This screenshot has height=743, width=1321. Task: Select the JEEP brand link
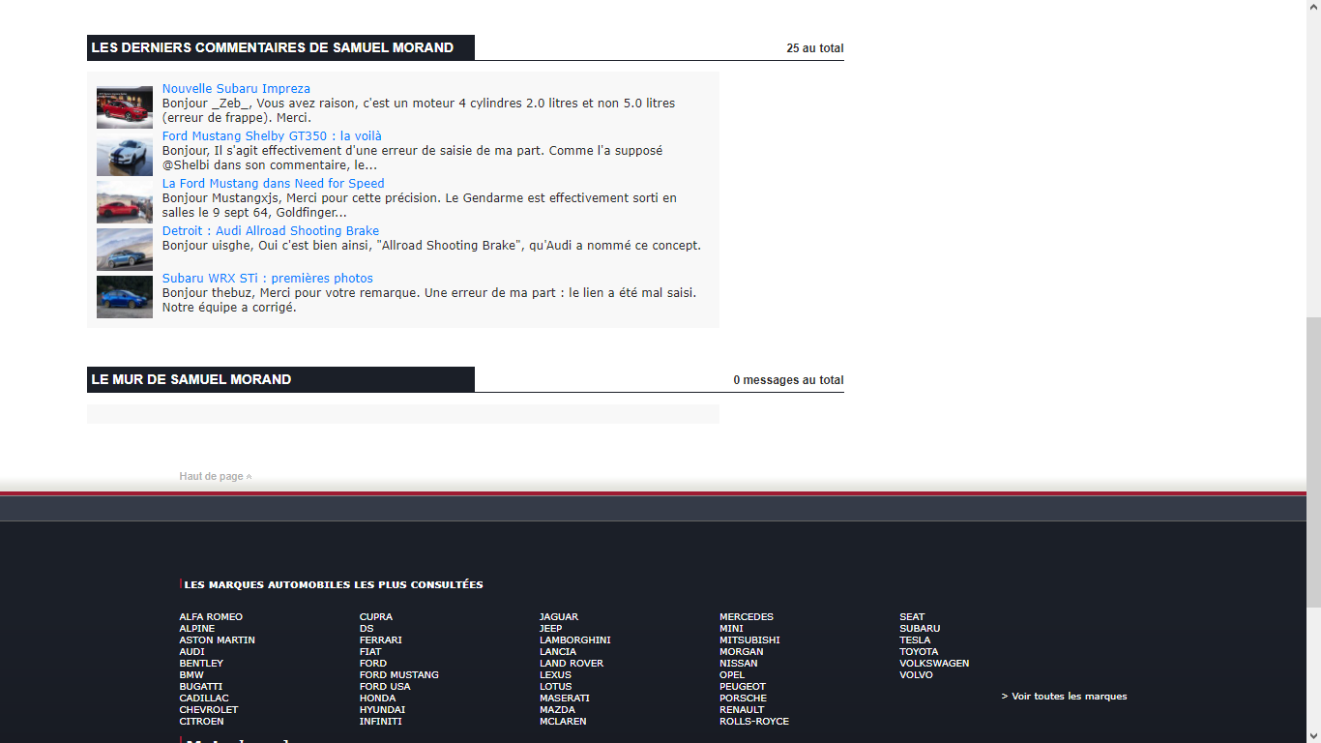click(x=551, y=629)
